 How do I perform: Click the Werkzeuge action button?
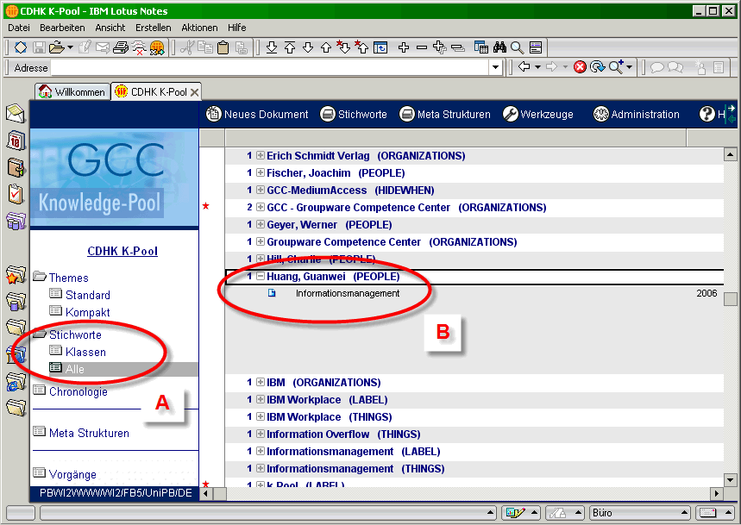537,115
